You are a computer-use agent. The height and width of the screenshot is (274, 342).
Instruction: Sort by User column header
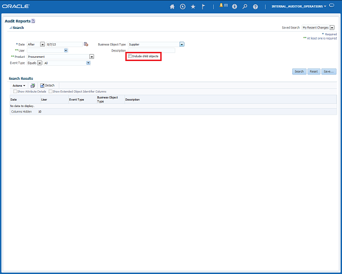(x=55, y=100)
